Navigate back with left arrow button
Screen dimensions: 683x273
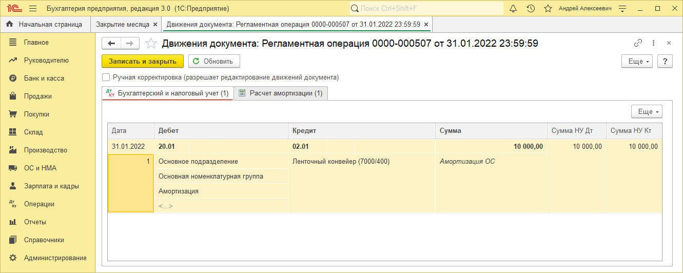[x=111, y=44]
